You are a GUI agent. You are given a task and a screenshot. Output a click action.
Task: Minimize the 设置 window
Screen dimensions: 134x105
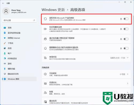tap(119, 2)
